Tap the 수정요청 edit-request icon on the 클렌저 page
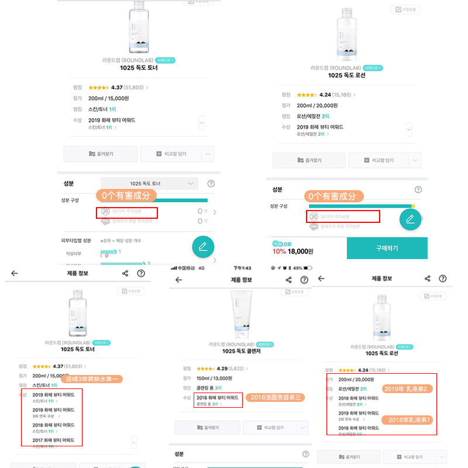The image size is (468, 468). pyautogui.click(x=294, y=292)
